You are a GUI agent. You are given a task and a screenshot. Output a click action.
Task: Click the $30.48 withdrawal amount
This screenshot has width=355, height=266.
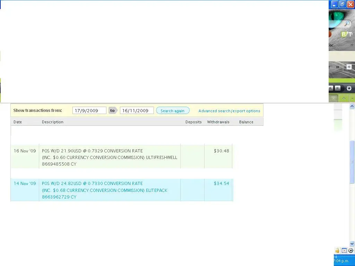[x=222, y=151]
